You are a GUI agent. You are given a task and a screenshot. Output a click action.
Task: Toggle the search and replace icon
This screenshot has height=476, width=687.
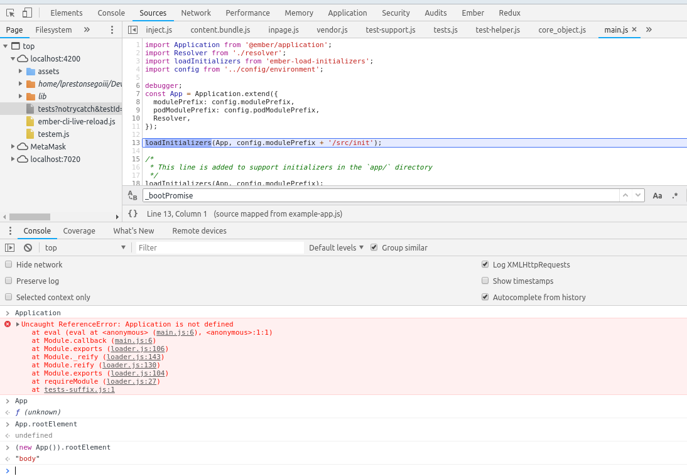tap(133, 195)
